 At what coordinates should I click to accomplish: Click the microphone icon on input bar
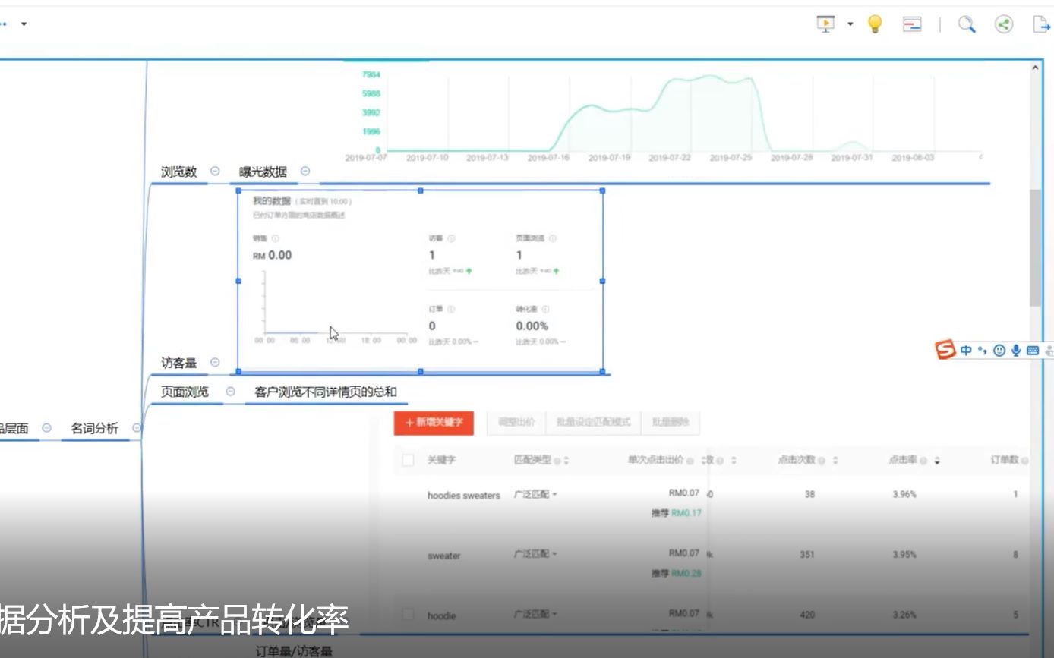coord(1015,350)
